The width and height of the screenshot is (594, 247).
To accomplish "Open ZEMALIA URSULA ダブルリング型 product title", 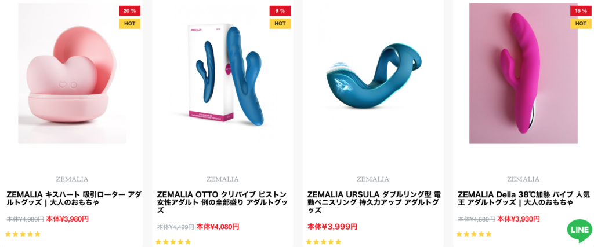I will [374, 202].
